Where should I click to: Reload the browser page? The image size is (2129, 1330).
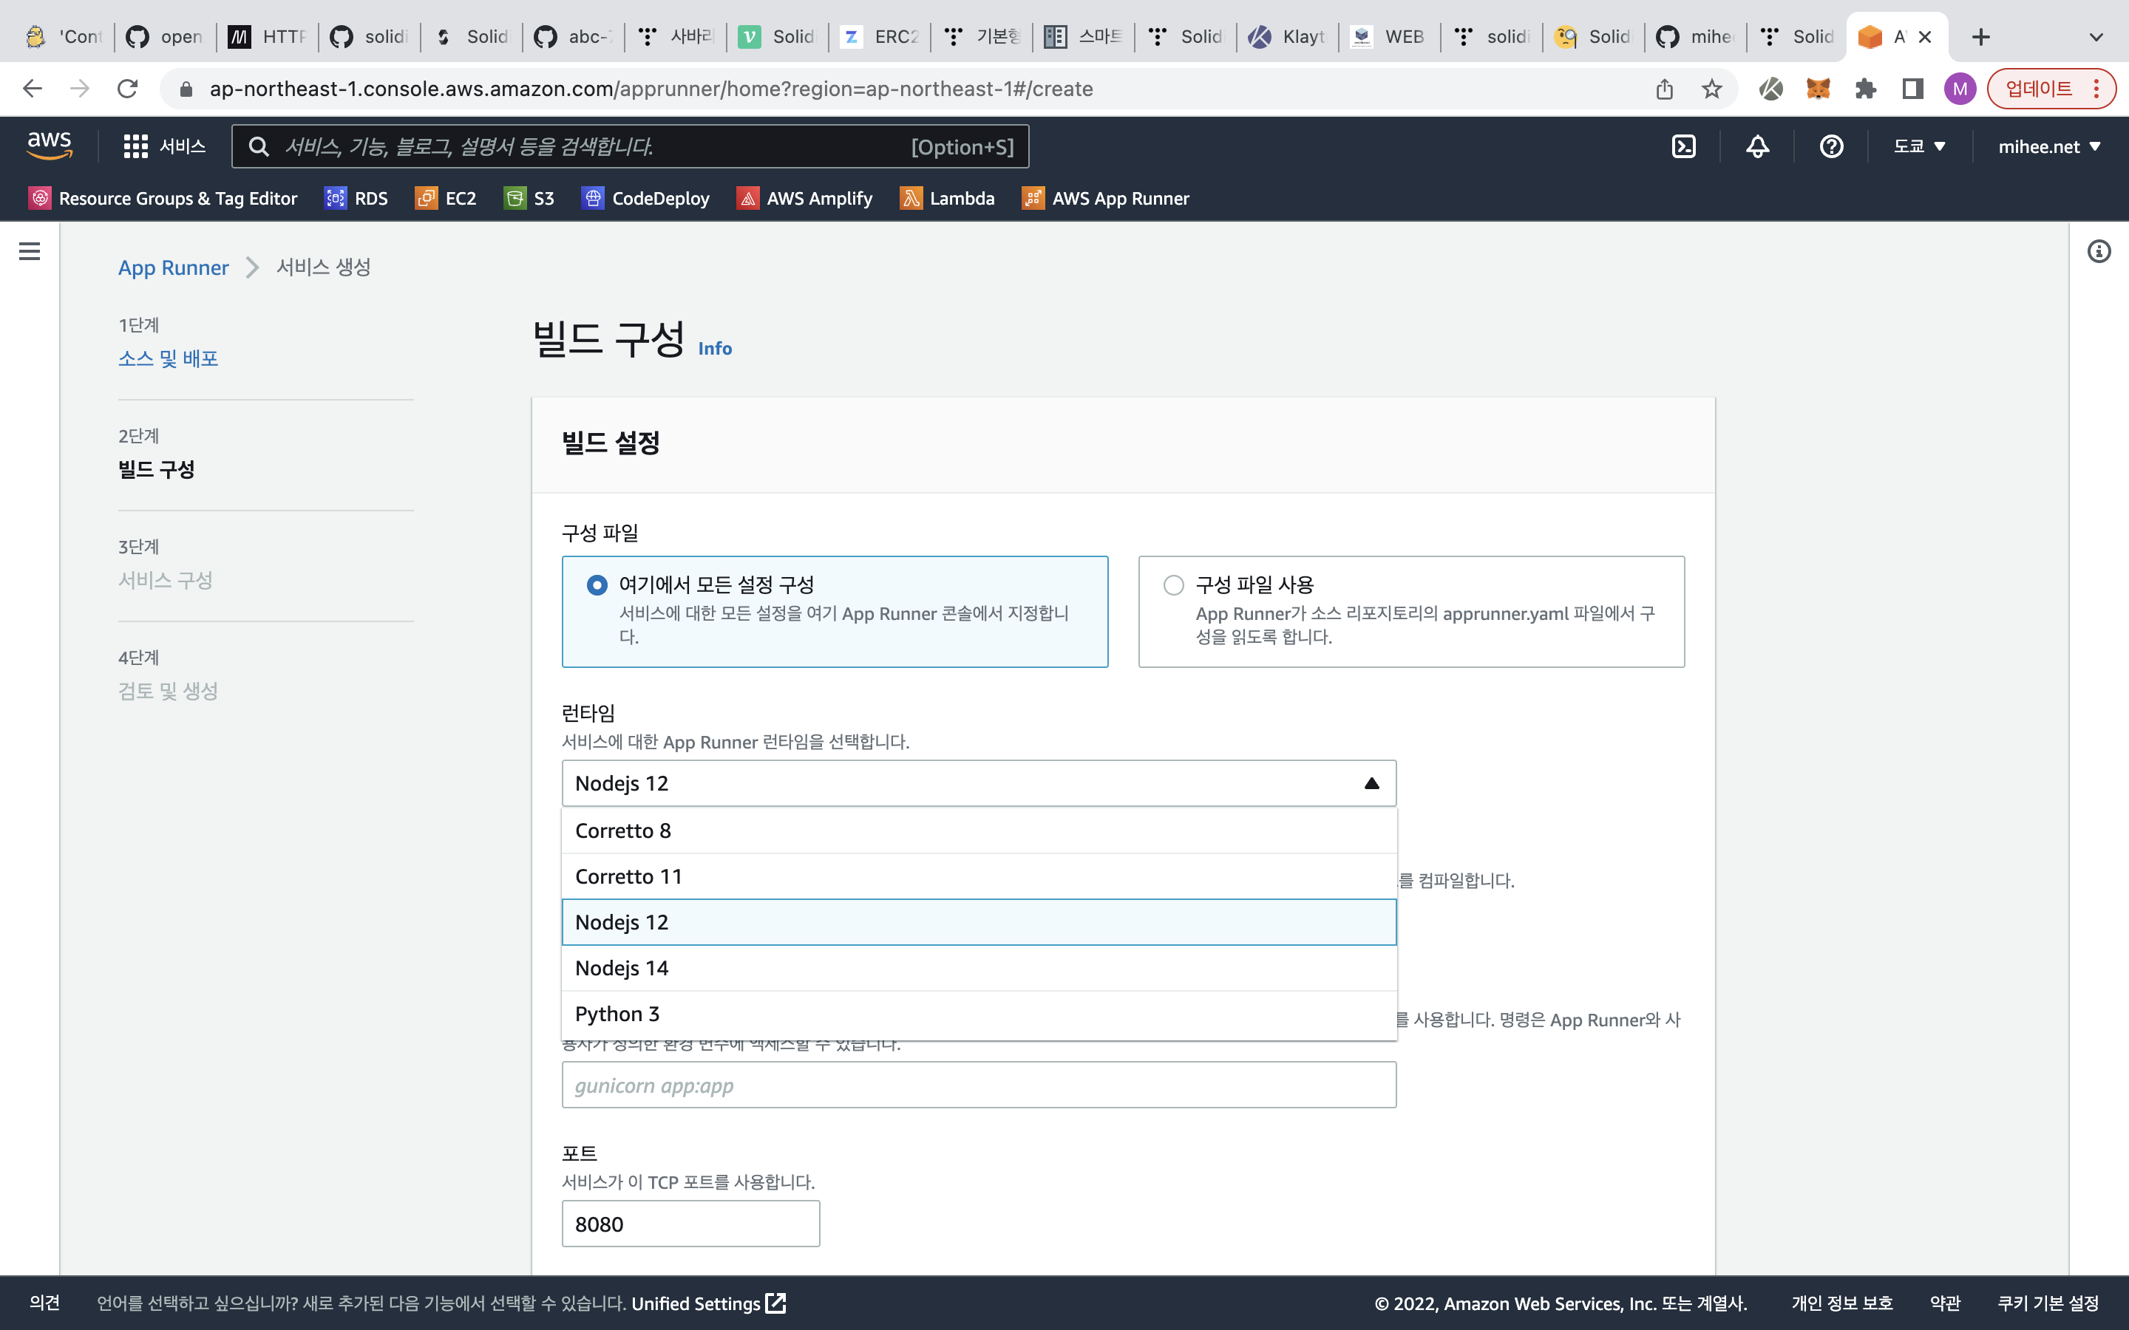[128, 89]
